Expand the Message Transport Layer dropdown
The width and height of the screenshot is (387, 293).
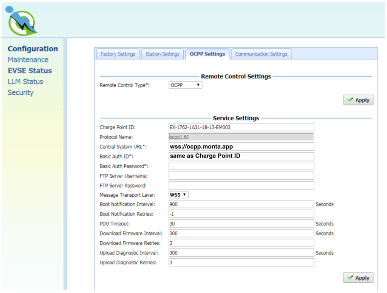click(179, 195)
